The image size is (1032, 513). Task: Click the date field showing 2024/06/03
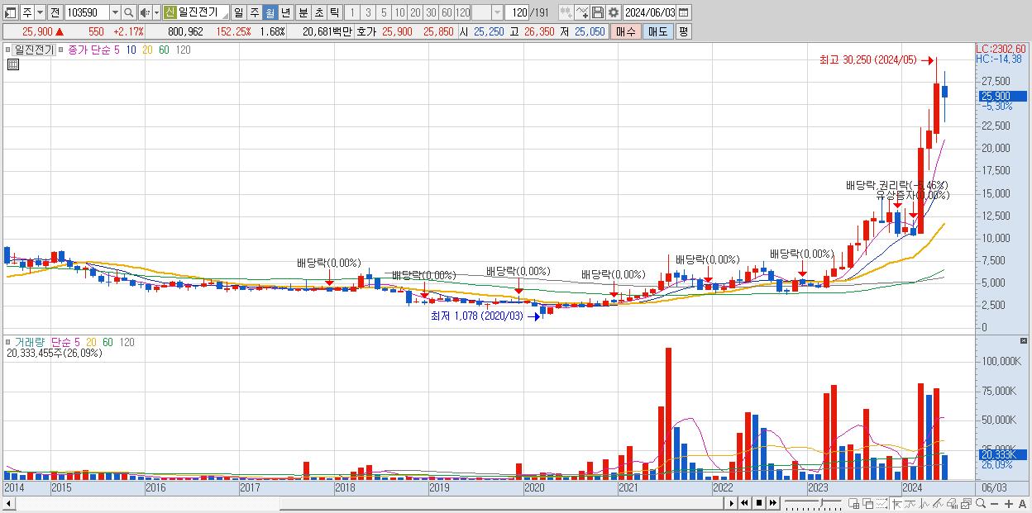649,12
